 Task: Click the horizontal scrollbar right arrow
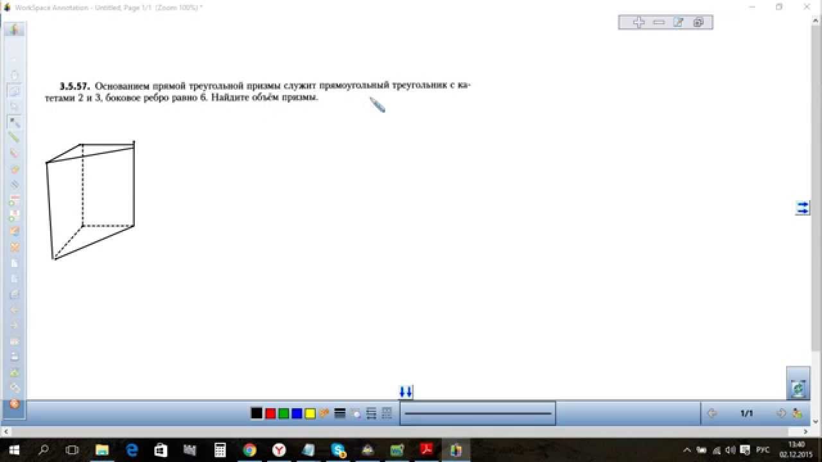pos(807,431)
